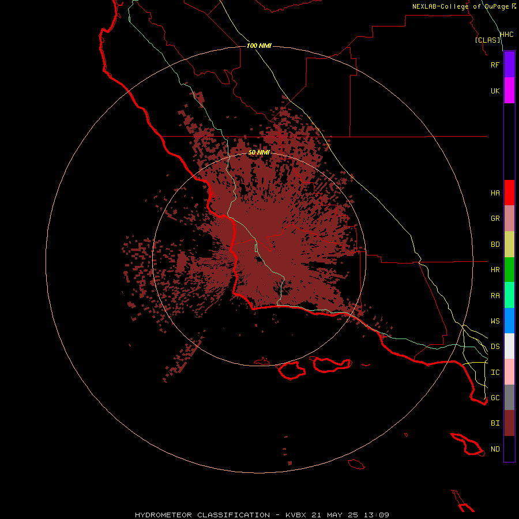Click the BI dark red legend swatch
This screenshot has height=519, width=519.
tap(509, 423)
